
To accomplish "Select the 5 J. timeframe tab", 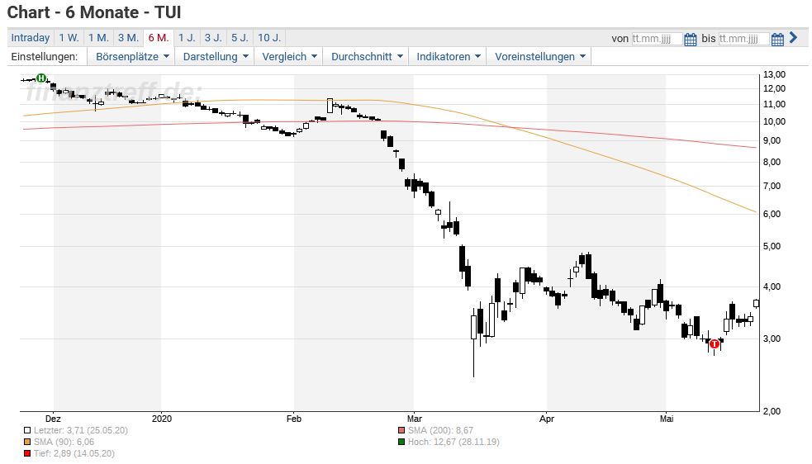I will 240,38.
